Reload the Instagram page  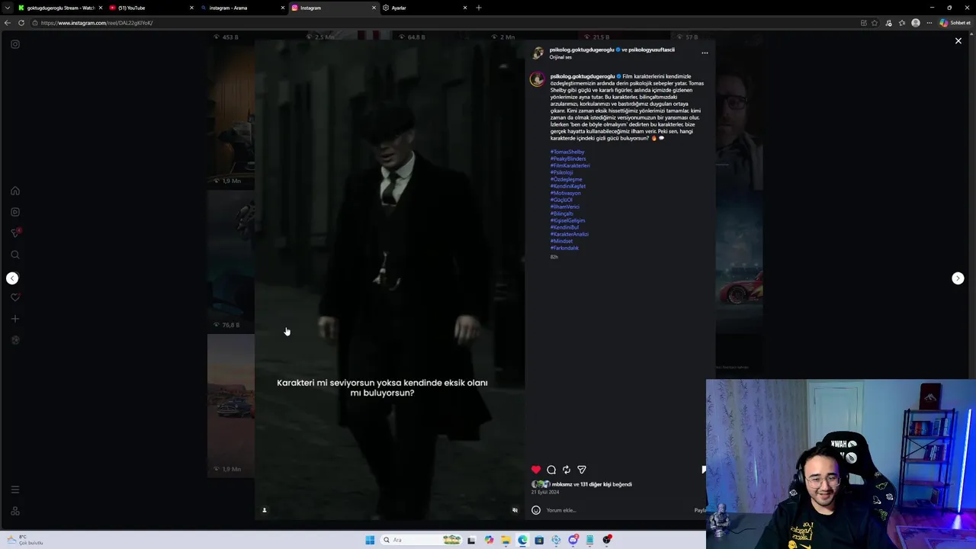pyautogui.click(x=21, y=23)
